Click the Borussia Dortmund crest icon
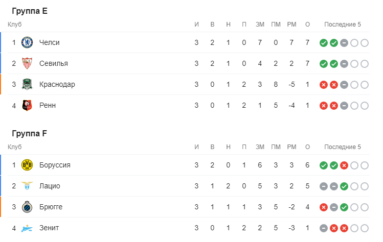The width and height of the screenshot is (383, 242). 27,165
